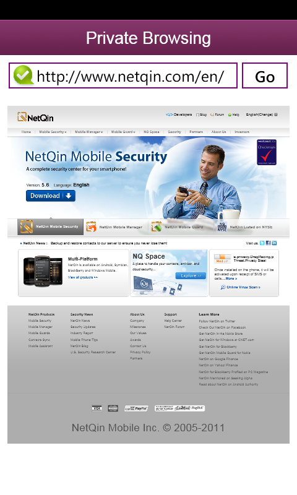Click the Explore button in NQ Space
The height and width of the screenshot is (495, 297).
point(191,275)
